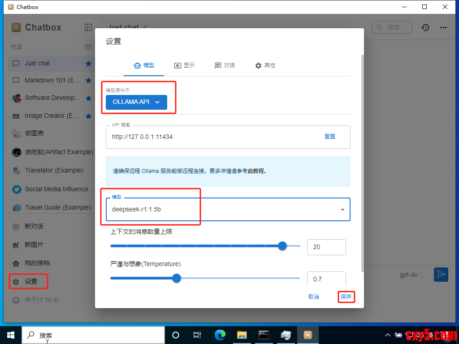Open the 贪吃蛇 Artifact Example avatar
Viewport: 459px width, 344px height.
[x=17, y=152]
